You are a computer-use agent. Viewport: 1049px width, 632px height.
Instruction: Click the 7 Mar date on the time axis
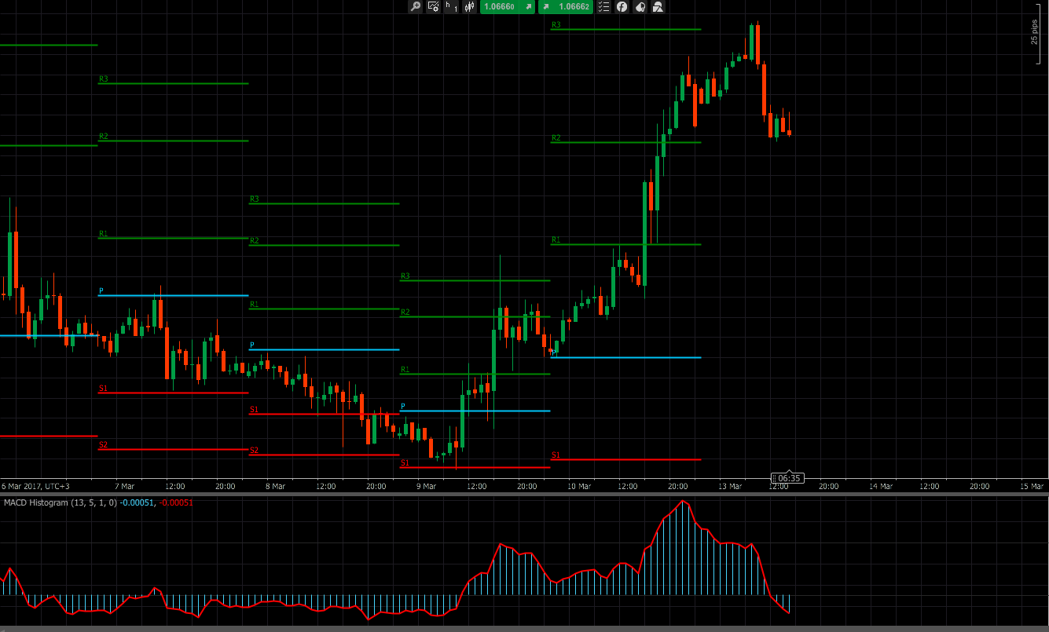click(124, 486)
